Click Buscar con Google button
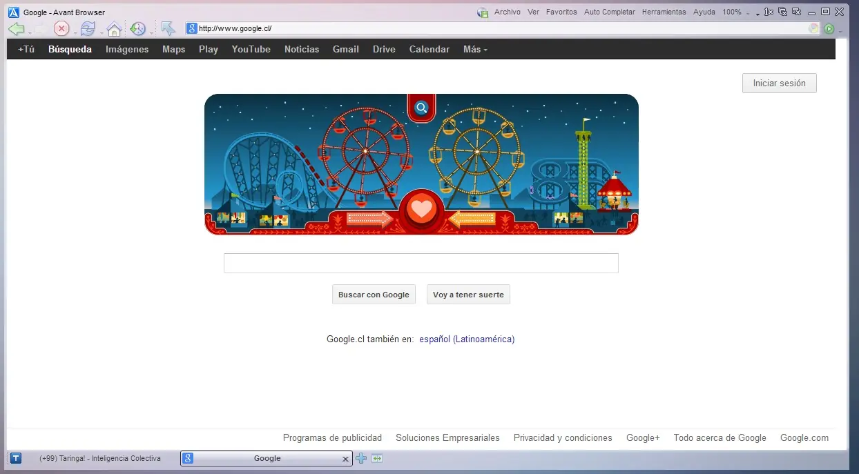This screenshot has width=859, height=474. (374, 295)
